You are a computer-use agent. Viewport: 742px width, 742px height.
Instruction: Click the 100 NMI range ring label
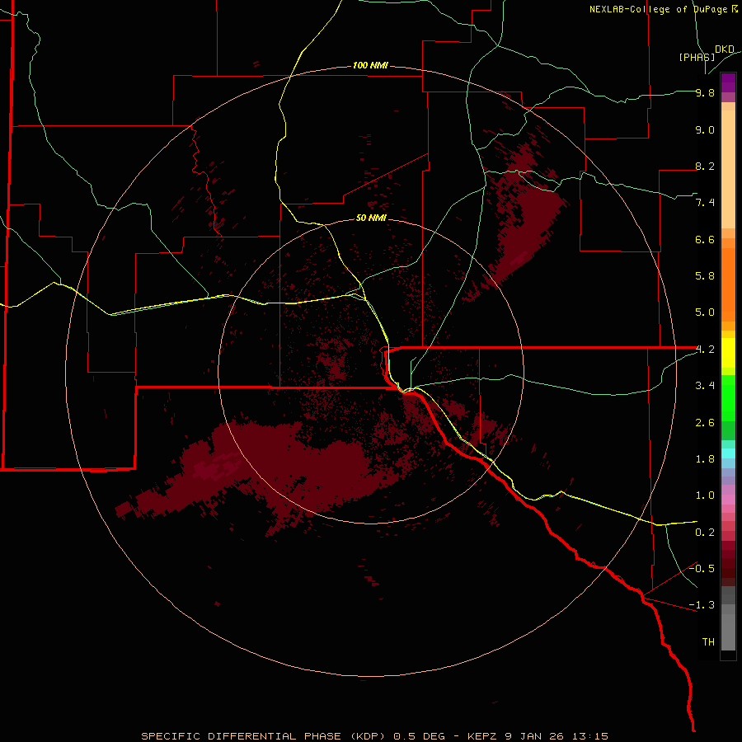[370, 65]
